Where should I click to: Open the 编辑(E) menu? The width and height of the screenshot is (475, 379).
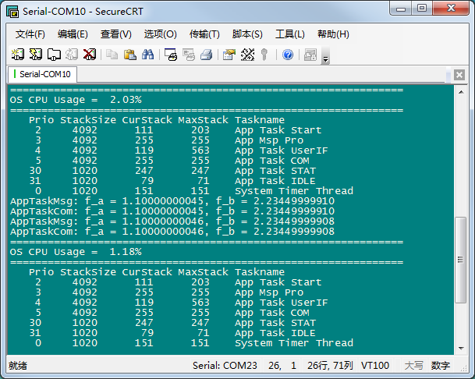[73, 34]
